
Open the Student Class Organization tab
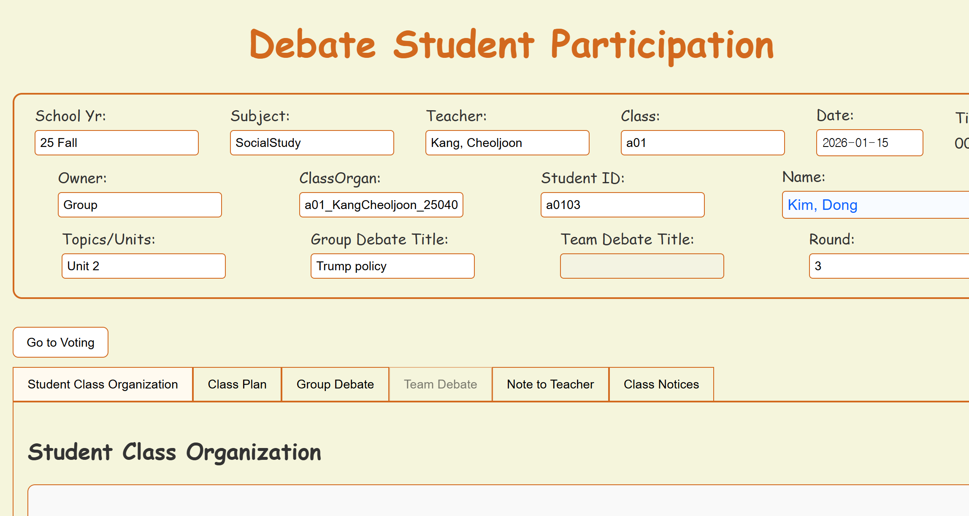point(103,384)
